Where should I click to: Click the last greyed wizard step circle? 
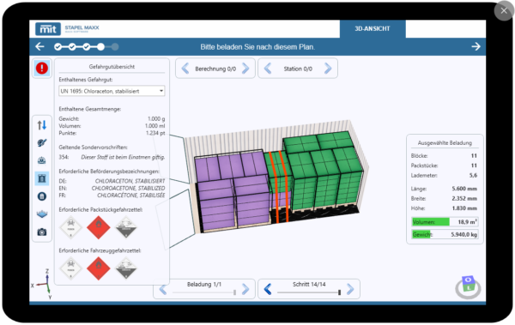(x=115, y=47)
